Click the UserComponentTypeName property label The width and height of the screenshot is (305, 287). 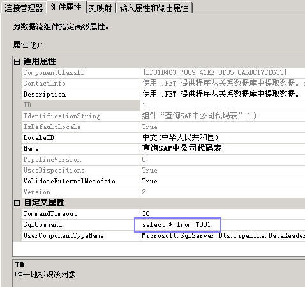[63, 235]
